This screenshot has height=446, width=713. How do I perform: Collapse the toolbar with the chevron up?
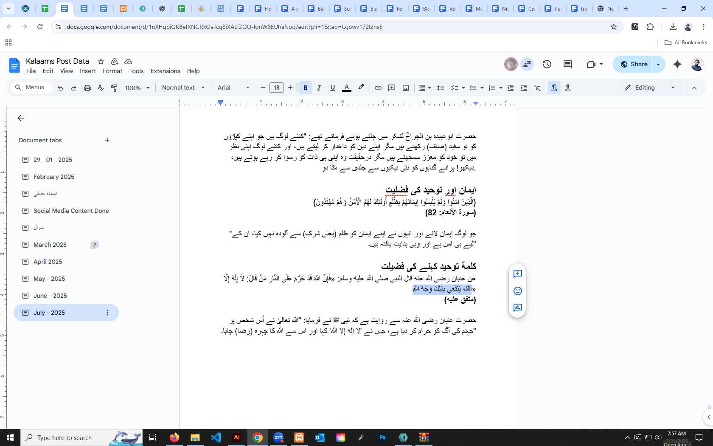click(694, 88)
